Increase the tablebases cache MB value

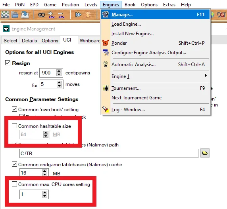44,171
